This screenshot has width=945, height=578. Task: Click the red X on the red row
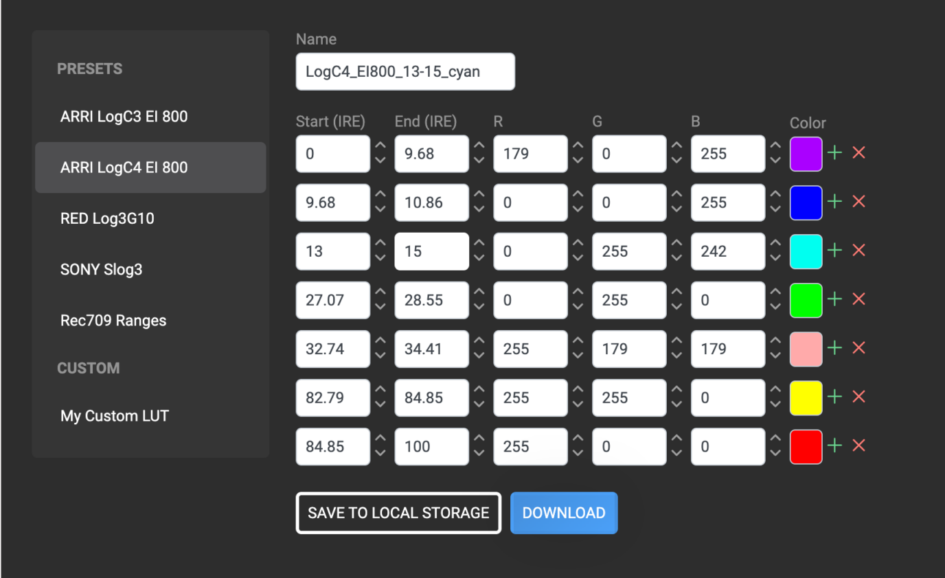click(x=858, y=446)
